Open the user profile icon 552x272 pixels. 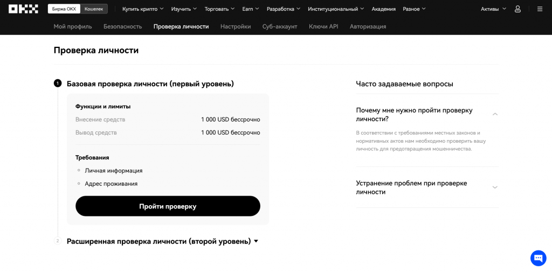[x=517, y=9]
